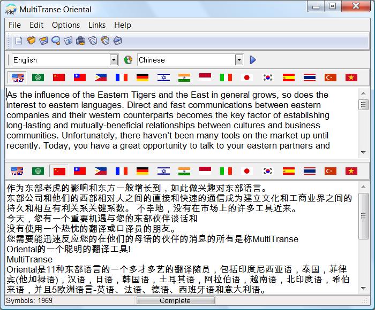Open the Edit menu
The image size is (375, 310).
coord(36,25)
